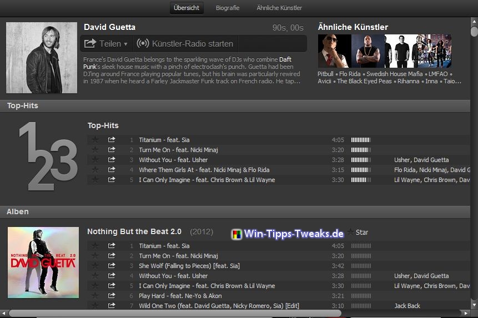Screen dimensions: 478x318
Task: Star Play Hard track
Action: [95, 295]
